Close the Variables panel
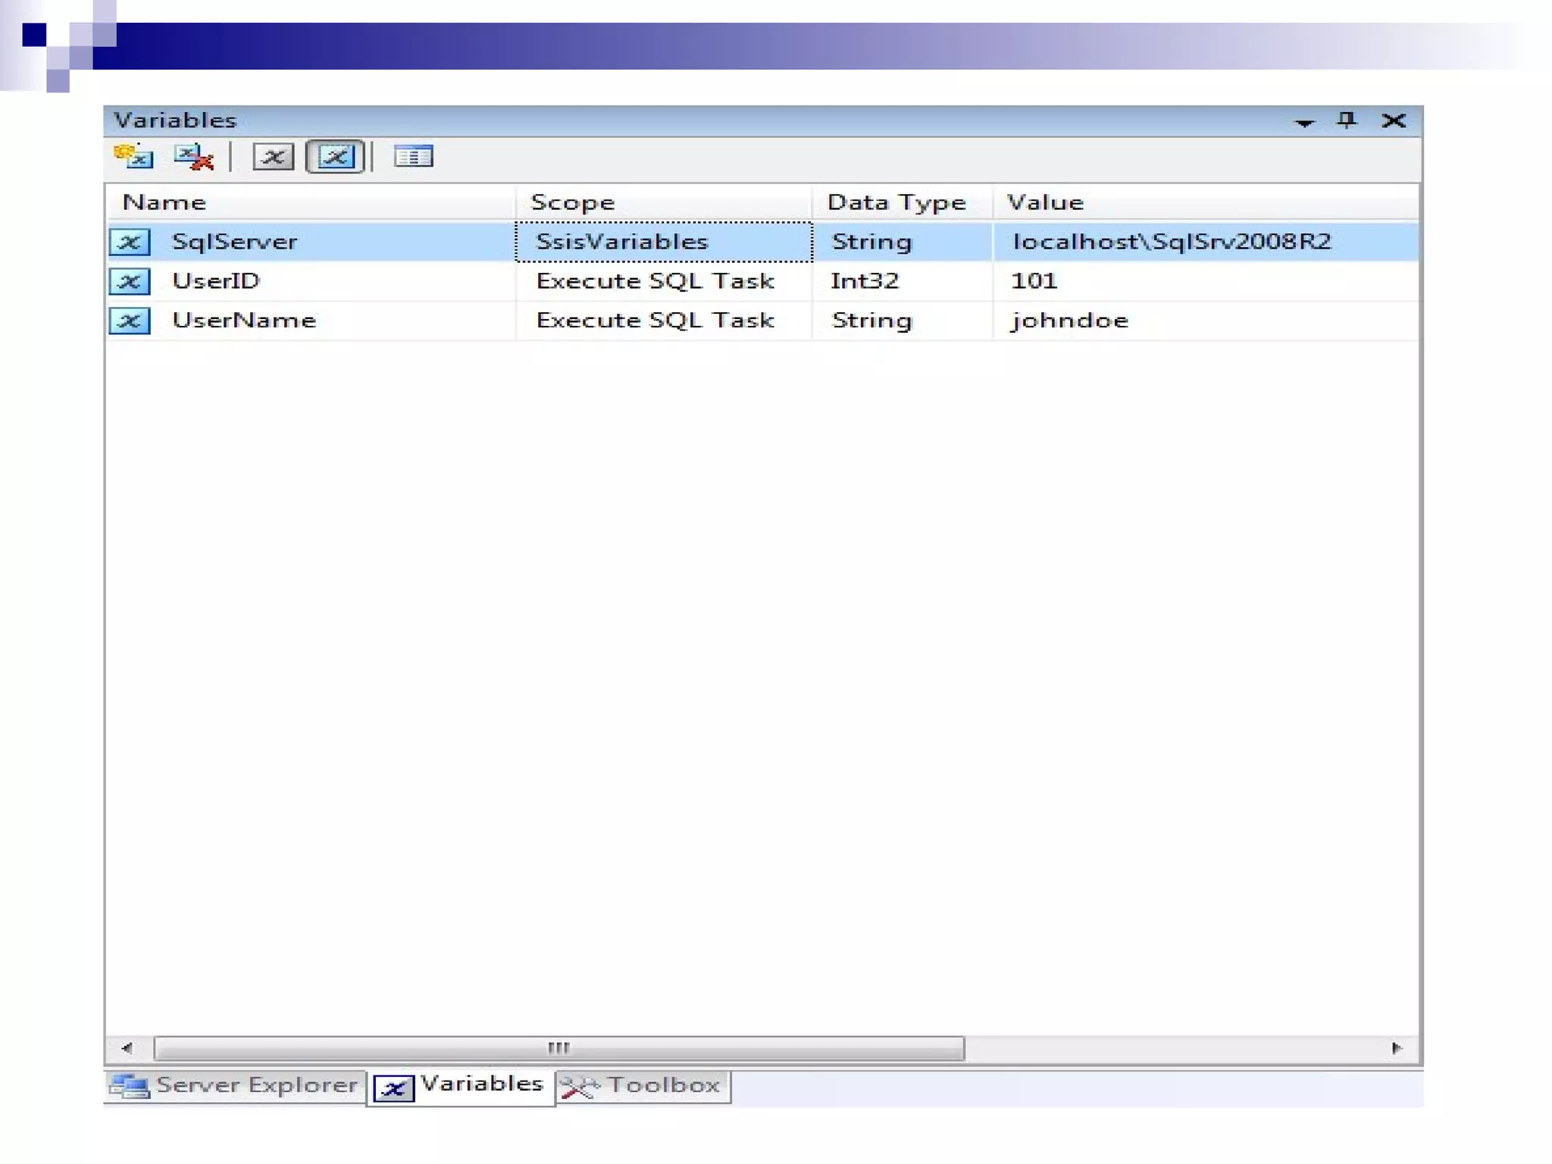This screenshot has height=1164, width=1552. coord(1393,120)
